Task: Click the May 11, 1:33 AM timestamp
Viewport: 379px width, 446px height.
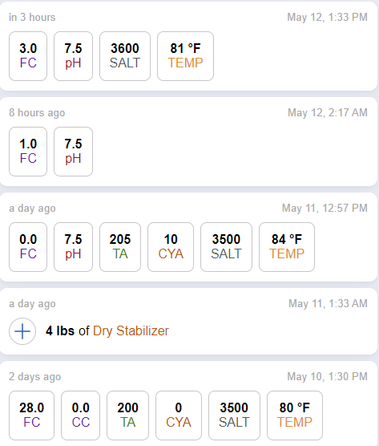Action: [329, 303]
